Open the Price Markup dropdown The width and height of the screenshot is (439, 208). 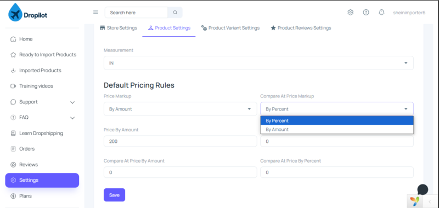click(181, 109)
